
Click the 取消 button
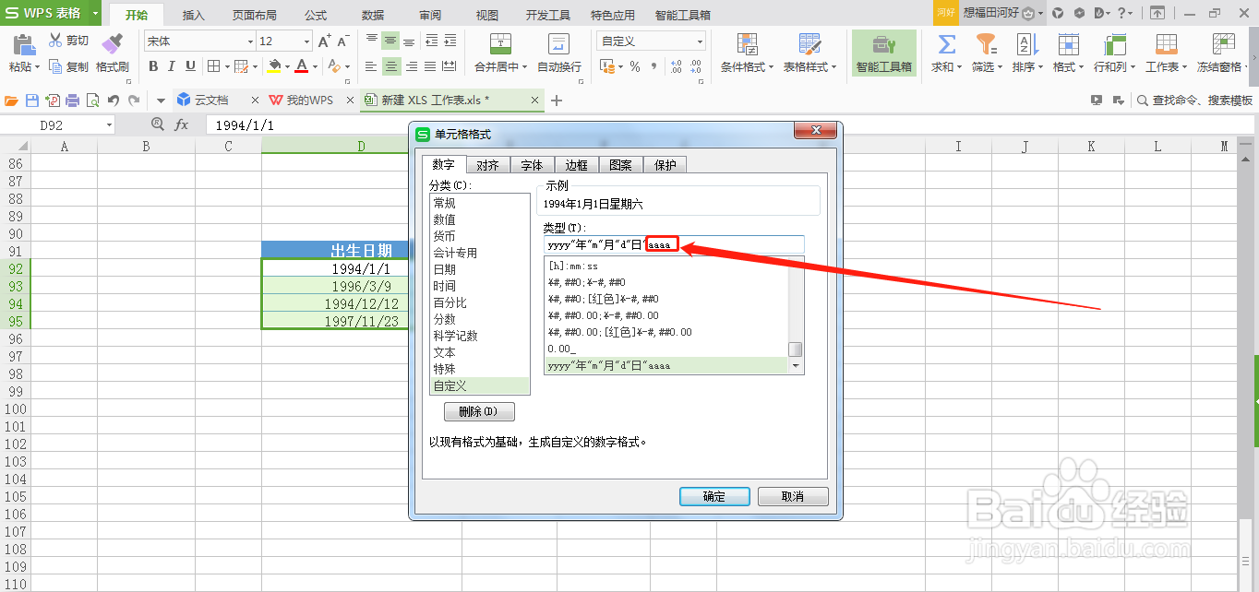(x=793, y=496)
